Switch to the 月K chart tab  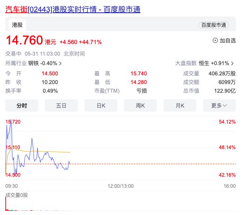[180, 105]
